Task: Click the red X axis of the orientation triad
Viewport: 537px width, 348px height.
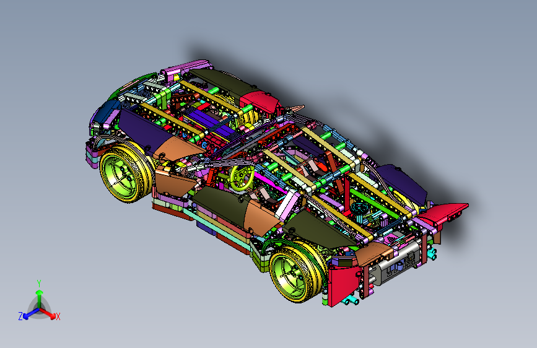Action: (x=49, y=314)
